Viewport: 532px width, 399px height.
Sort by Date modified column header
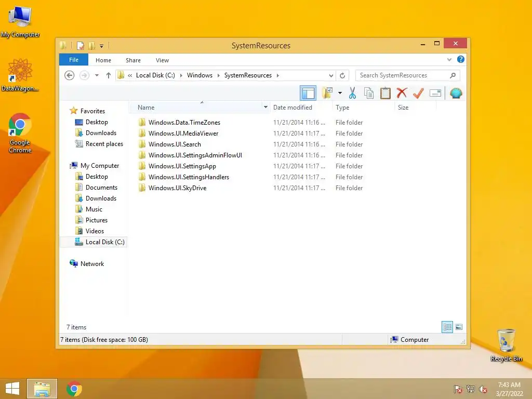tap(292, 107)
